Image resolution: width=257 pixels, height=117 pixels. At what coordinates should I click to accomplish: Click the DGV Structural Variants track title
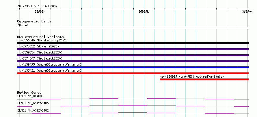pos(40,37)
